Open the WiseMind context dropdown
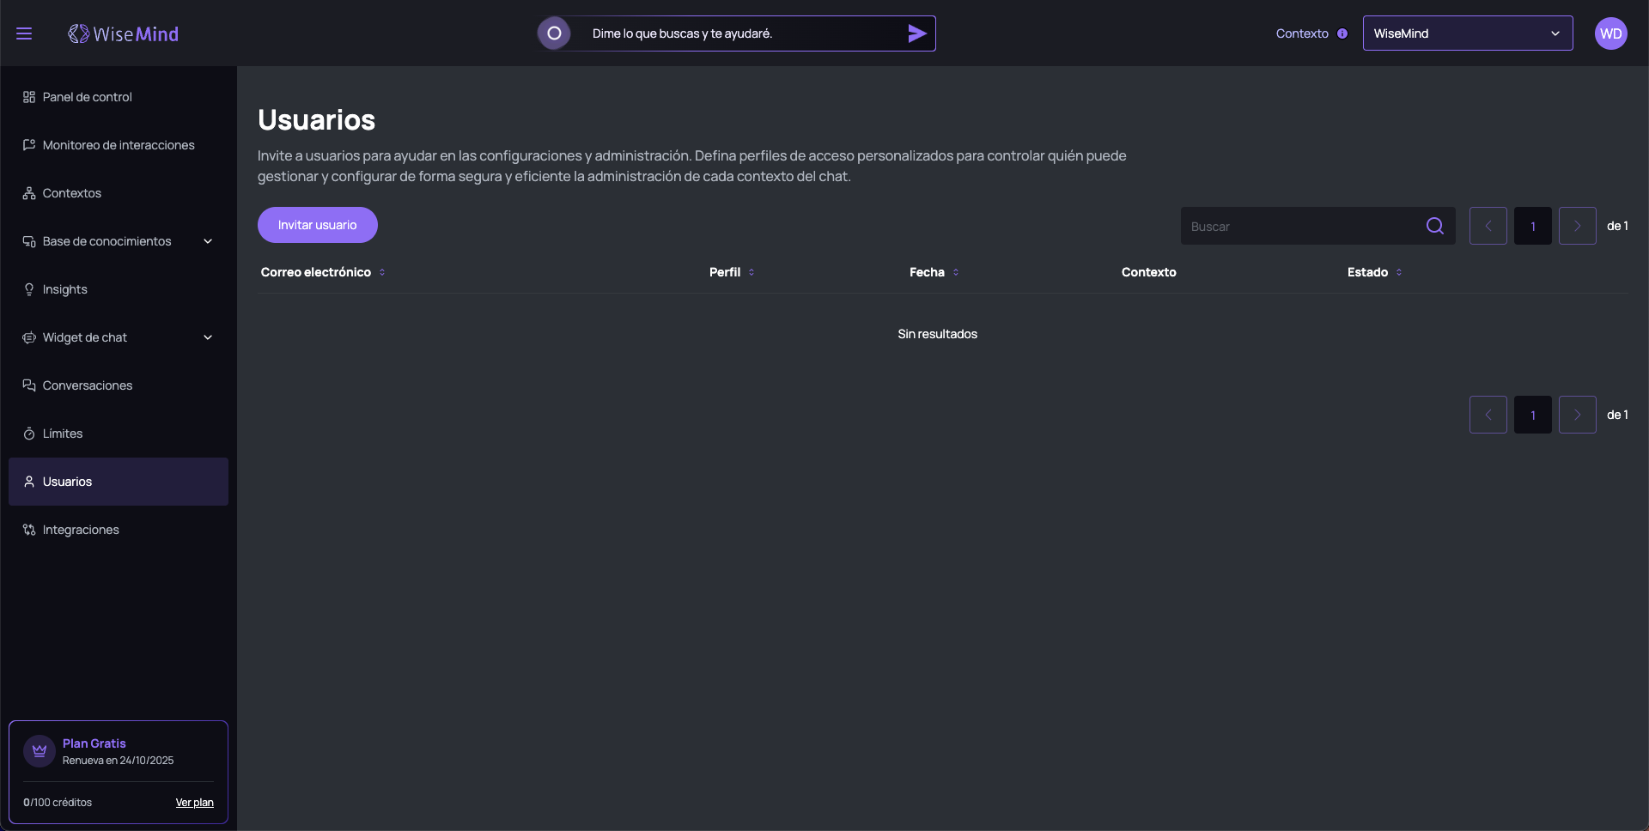This screenshot has height=831, width=1649. pyautogui.click(x=1467, y=33)
